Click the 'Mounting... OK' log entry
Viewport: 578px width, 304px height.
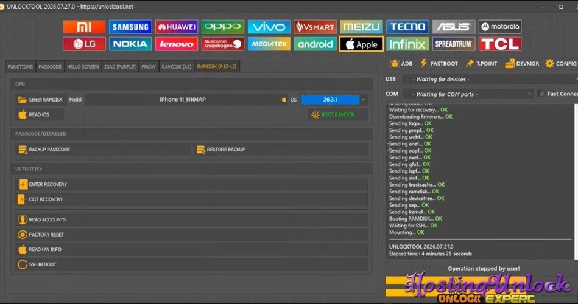point(407,232)
